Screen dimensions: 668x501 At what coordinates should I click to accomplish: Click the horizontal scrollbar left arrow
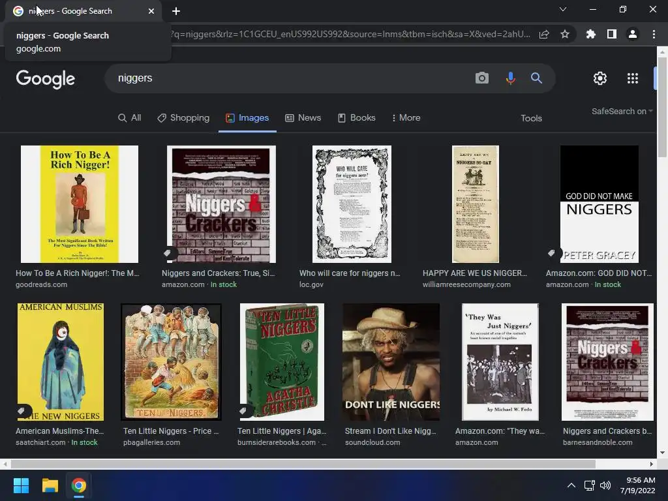5,464
